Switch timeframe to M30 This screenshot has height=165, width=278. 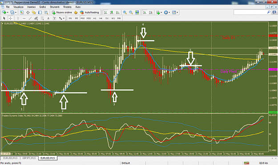(x=89, y=18)
